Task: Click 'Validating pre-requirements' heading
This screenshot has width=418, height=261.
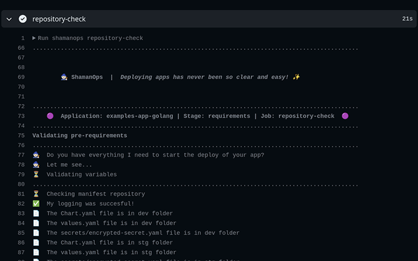Action: [80, 136]
